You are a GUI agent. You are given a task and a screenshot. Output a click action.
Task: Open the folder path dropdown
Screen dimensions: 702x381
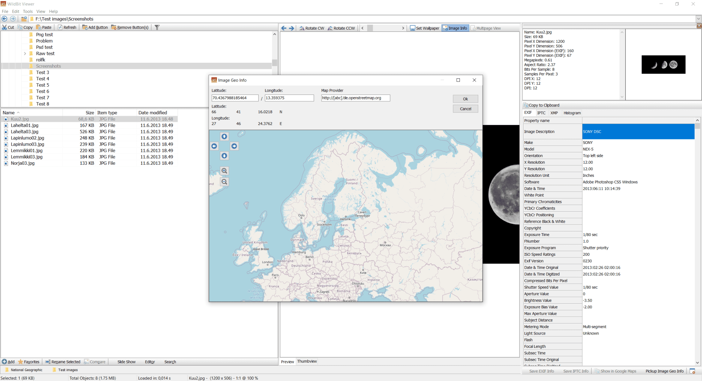[x=698, y=19]
